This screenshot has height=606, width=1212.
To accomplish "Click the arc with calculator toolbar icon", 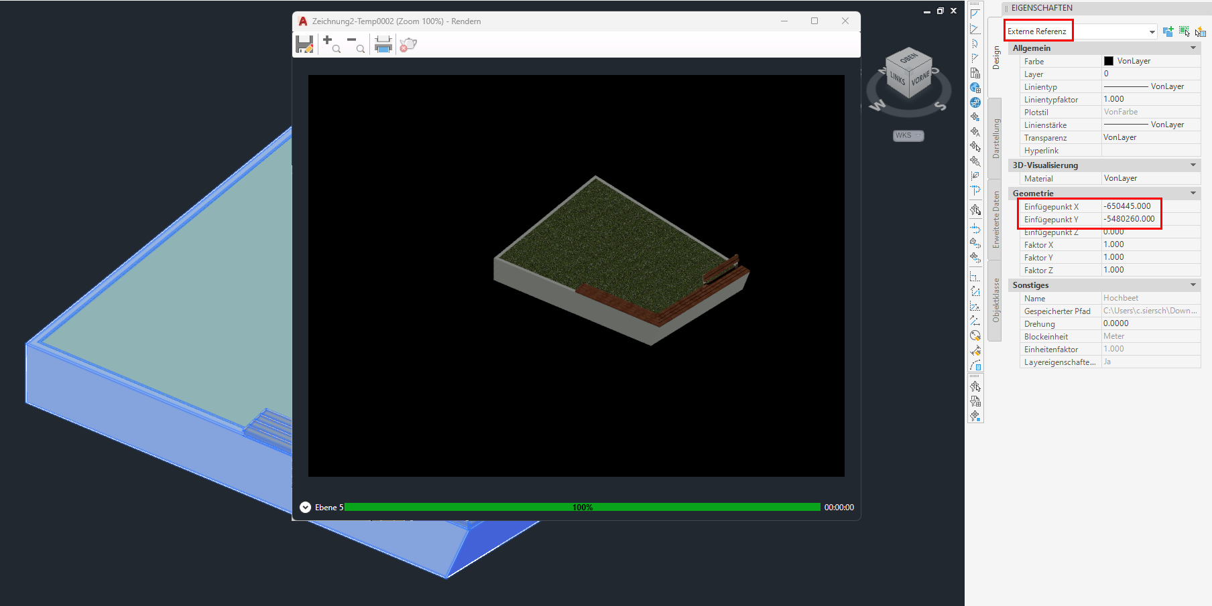I will coord(975,365).
